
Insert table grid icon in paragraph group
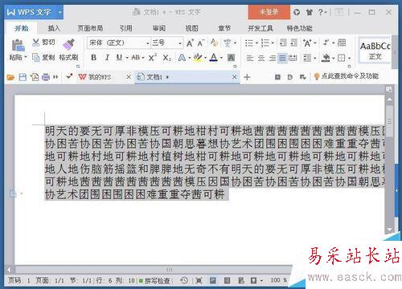point(342,43)
